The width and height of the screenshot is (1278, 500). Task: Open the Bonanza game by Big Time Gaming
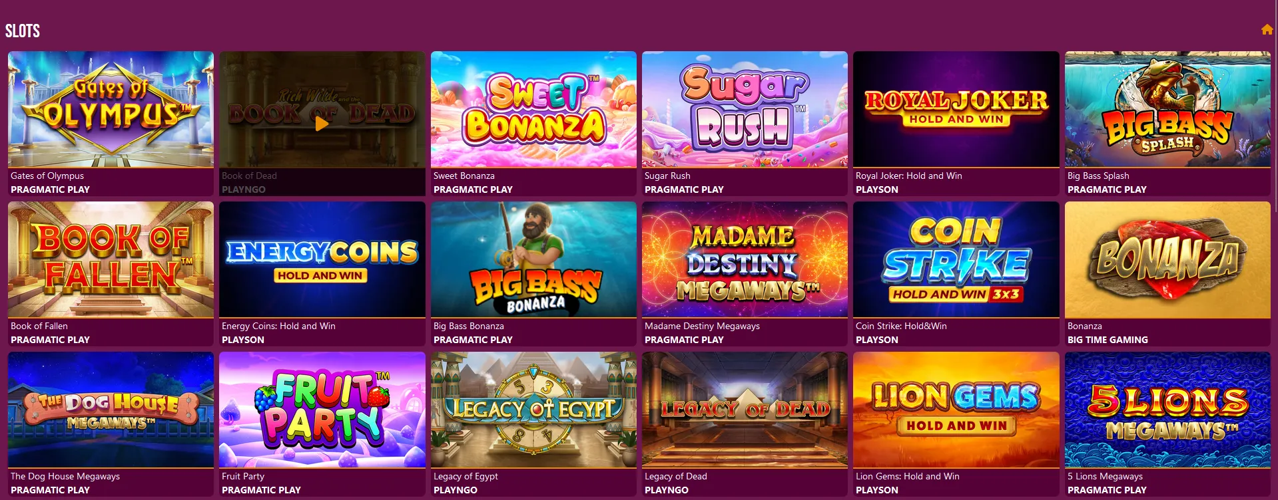click(1167, 259)
